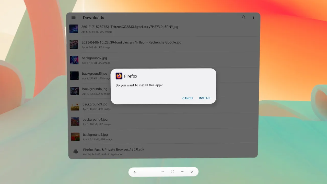This screenshot has height=184, width=327.
Task: Open the three-dot overflow menu
Action: pyautogui.click(x=253, y=17)
